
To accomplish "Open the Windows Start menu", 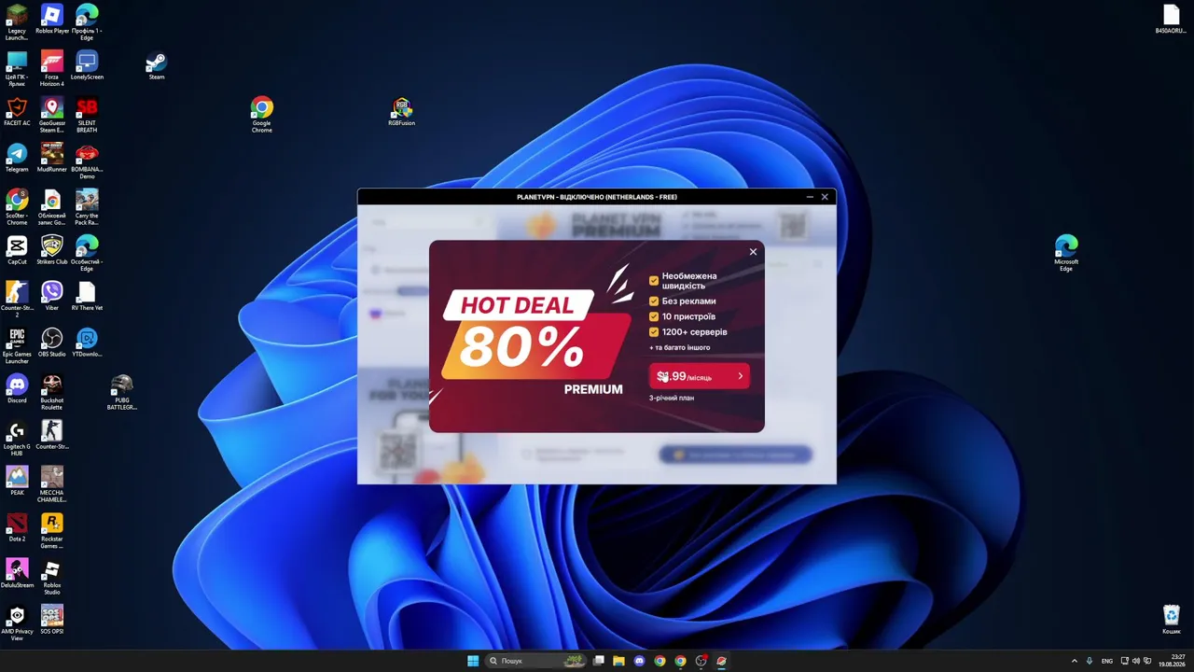I will [473, 661].
